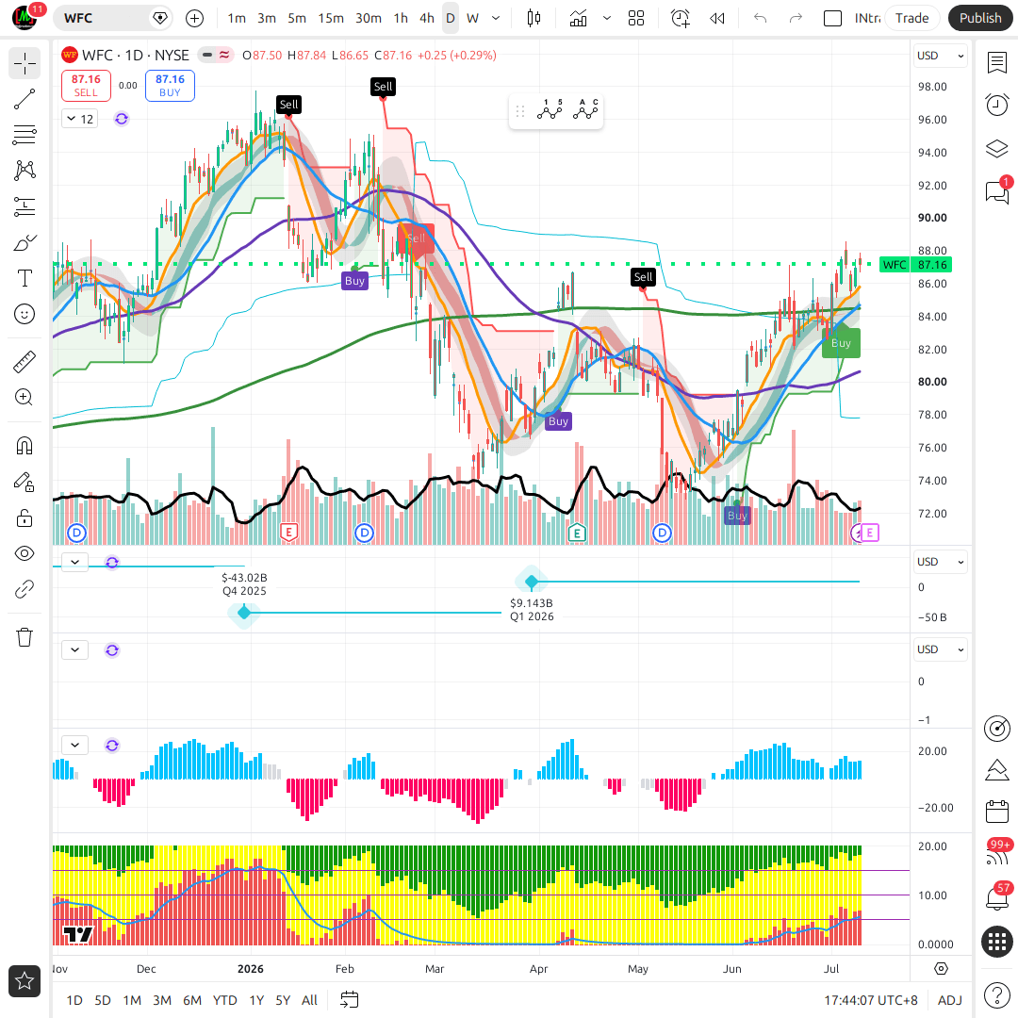Click the red 87.16 SELL button
Image resolution: width=1018 pixels, height=1018 pixels.
(87, 86)
